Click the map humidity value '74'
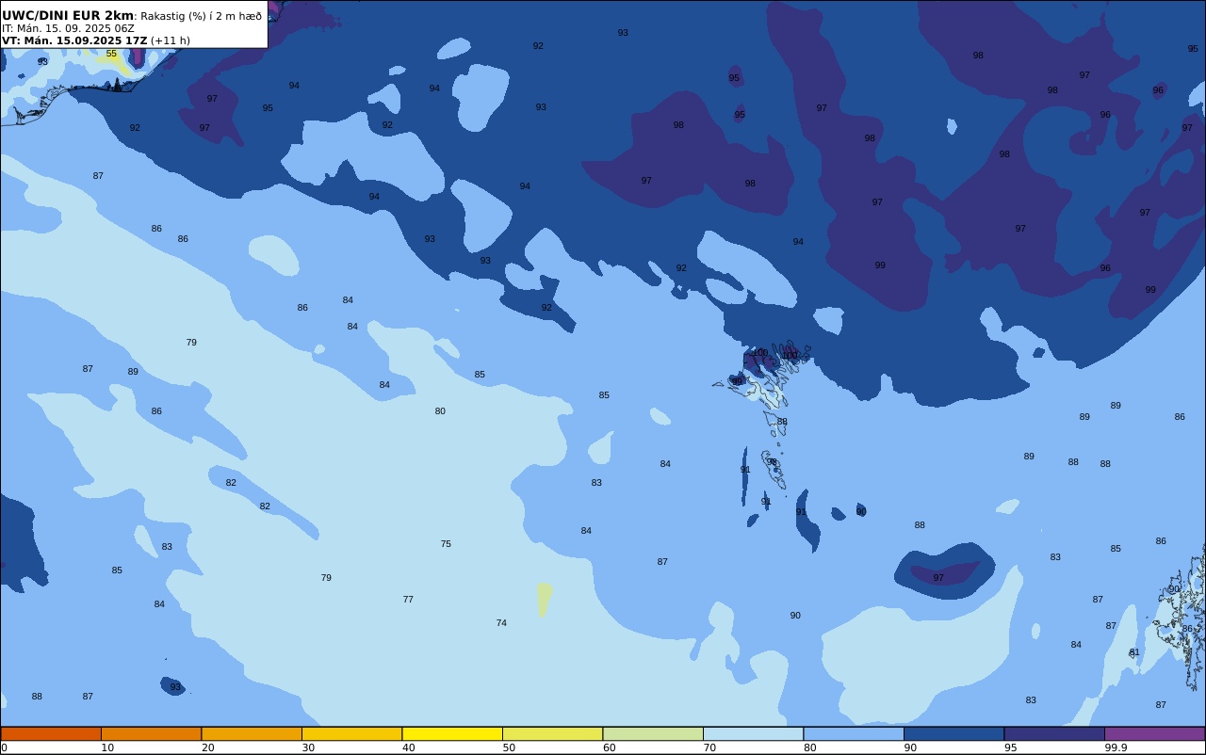 pyautogui.click(x=501, y=623)
